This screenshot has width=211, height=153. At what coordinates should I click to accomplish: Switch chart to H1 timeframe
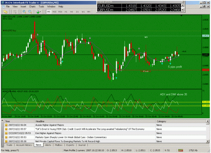(x=66, y=12)
